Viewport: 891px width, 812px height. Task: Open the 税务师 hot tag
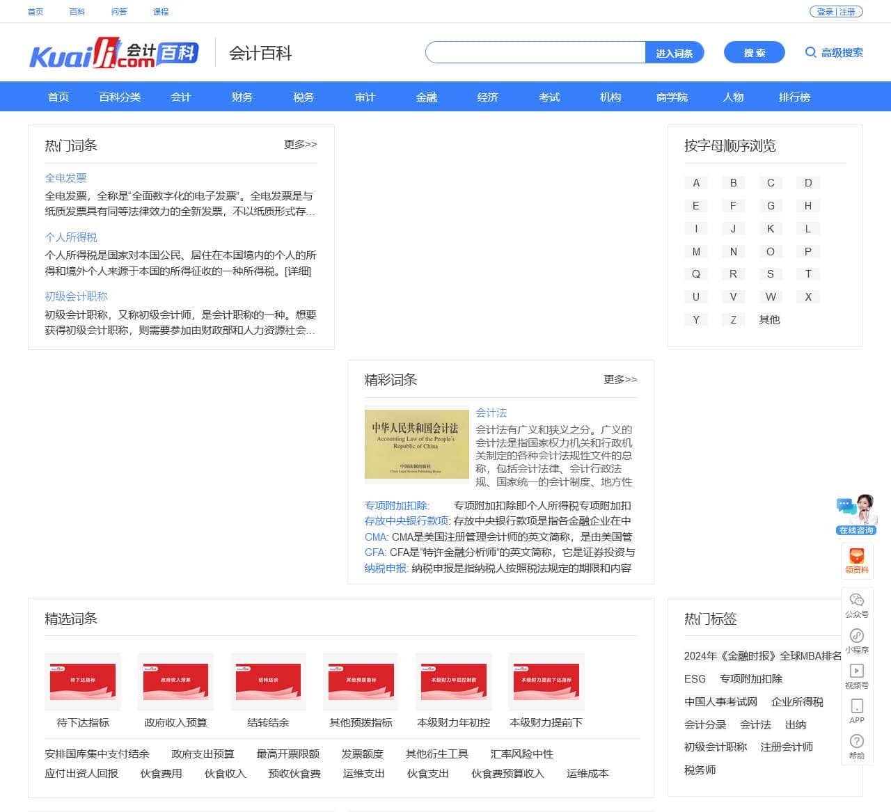[x=700, y=770]
